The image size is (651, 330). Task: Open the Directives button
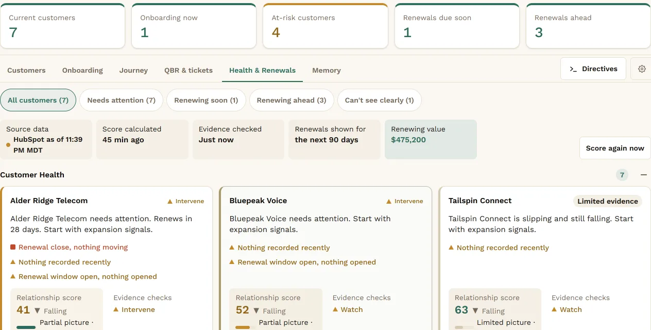click(593, 69)
